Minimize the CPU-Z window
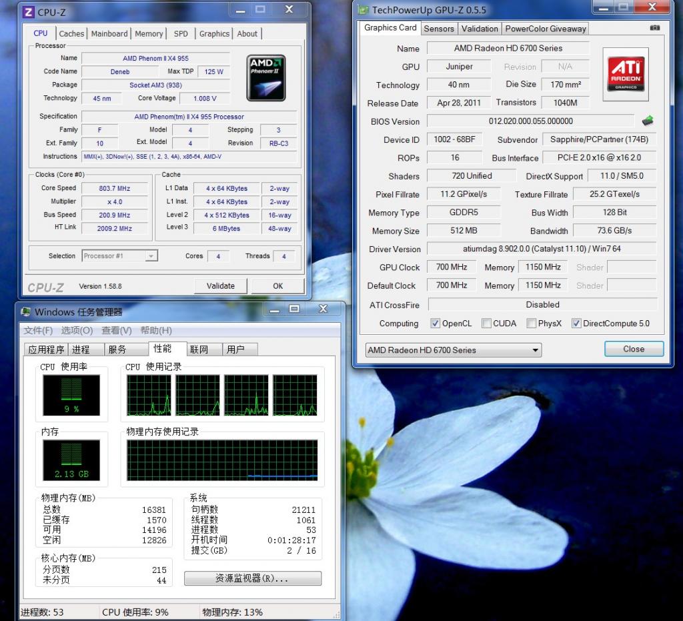This screenshot has width=683, height=621. [x=240, y=9]
